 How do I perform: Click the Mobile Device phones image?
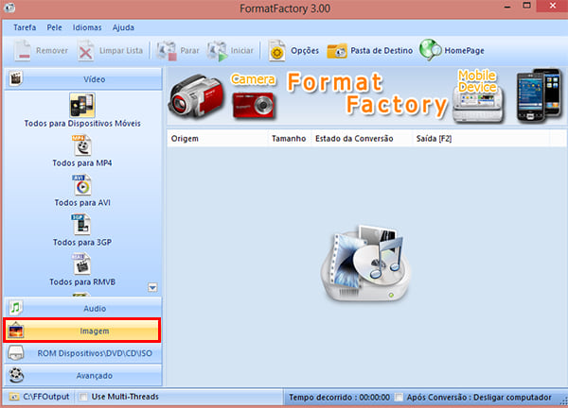click(540, 95)
